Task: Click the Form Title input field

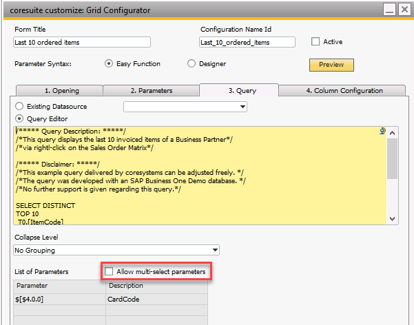Action: point(82,42)
